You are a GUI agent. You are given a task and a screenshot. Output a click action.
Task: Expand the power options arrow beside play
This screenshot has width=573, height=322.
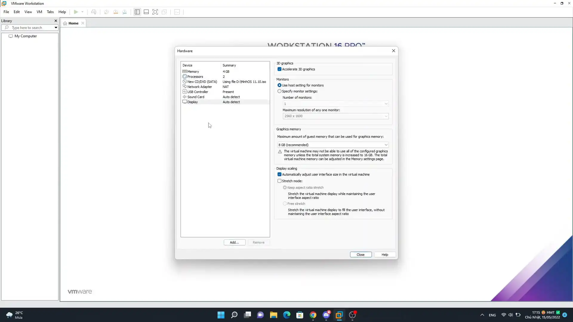click(x=82, y=12)
